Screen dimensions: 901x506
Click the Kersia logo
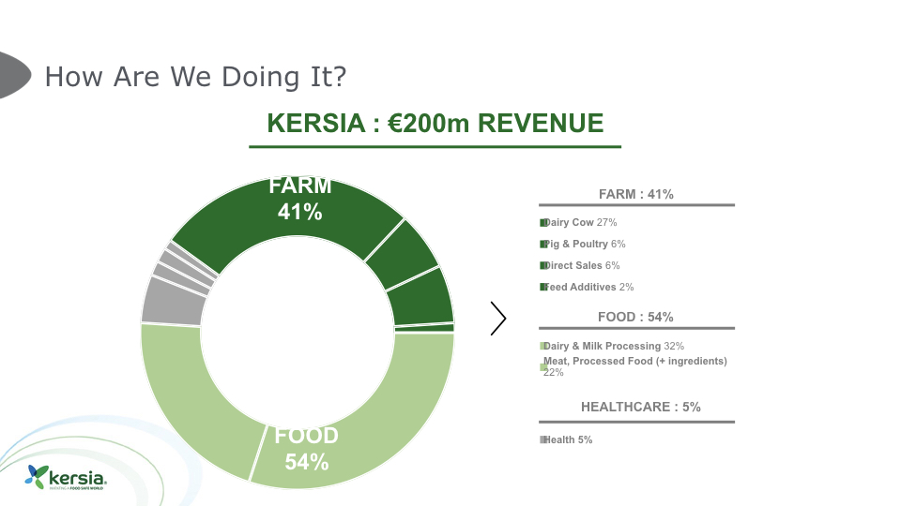[67, 476]
